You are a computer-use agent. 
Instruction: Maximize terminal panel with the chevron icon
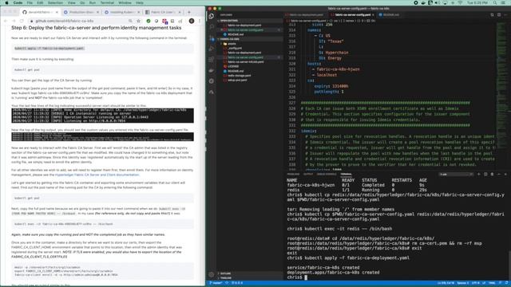(499, 175)
